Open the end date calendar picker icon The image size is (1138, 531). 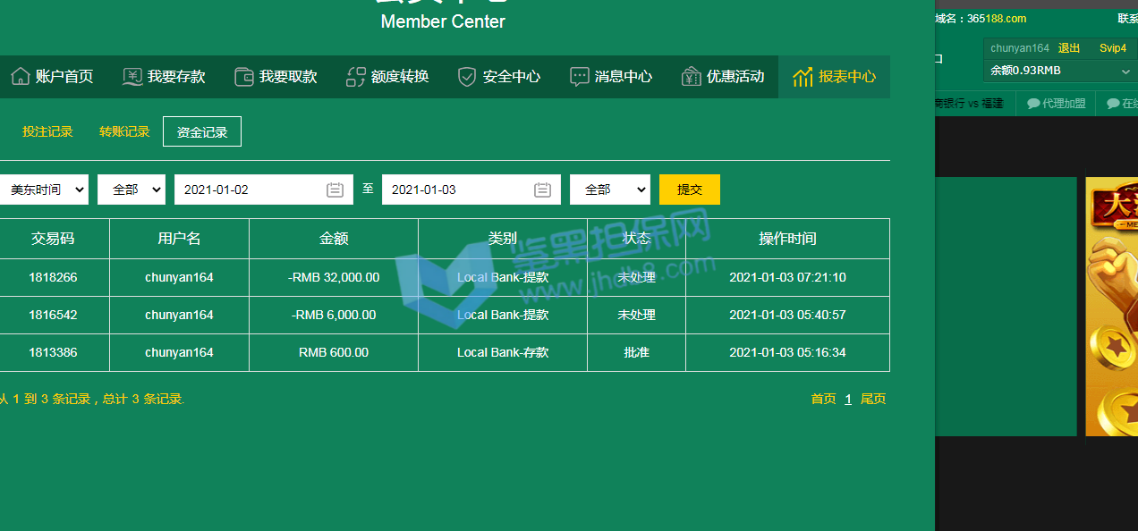(x=542, y=190)
